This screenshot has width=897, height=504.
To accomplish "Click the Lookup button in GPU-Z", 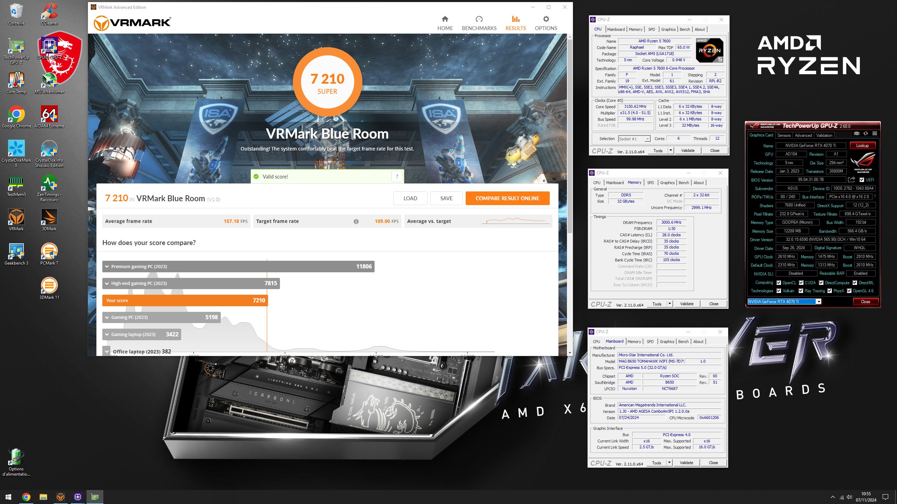I will (x=862, y=146).
